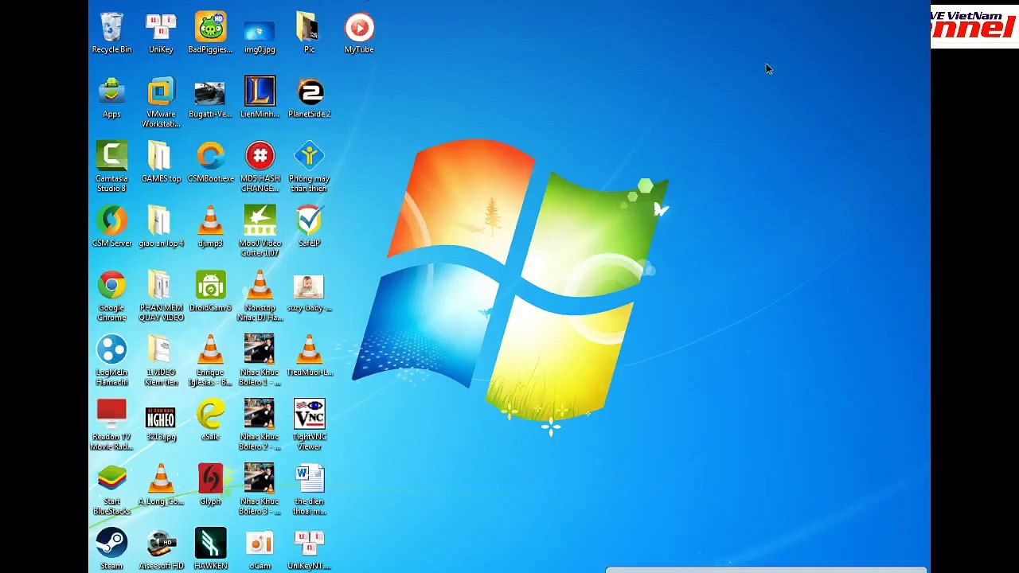Open the GAMES top folder
Screen dimensions: 1019x573
pos(161,162)
